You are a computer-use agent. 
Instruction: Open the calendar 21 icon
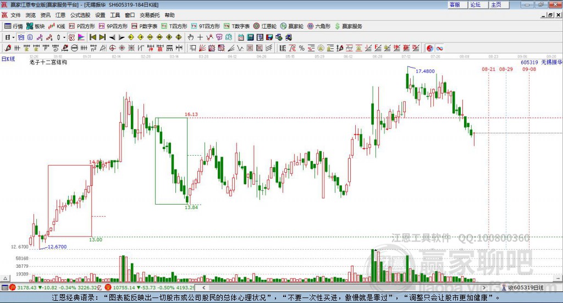tap(241, 37)
